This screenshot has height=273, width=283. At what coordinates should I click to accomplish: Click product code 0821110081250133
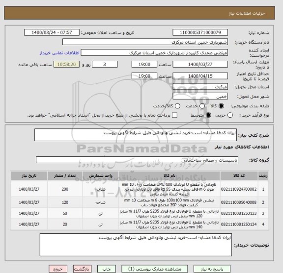click(x=239, y=213)
